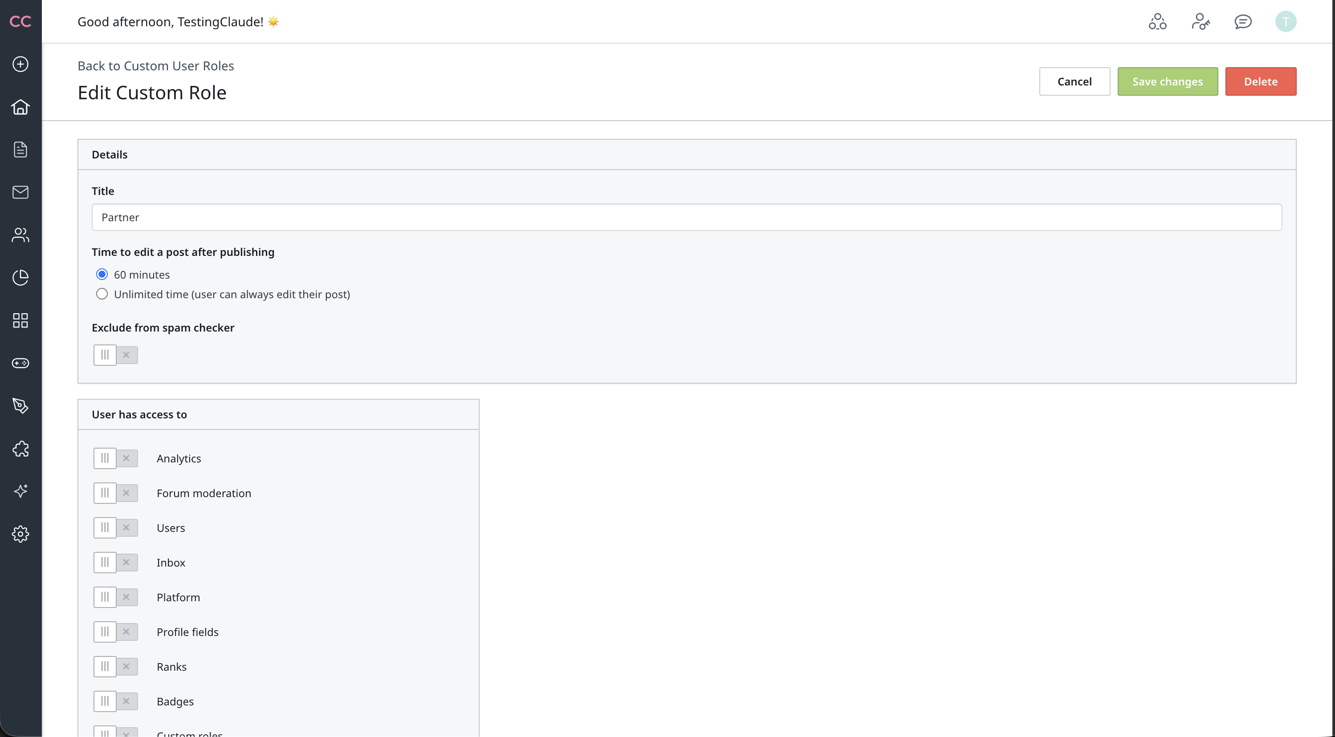Click the Analytics label text

[179, 458]
